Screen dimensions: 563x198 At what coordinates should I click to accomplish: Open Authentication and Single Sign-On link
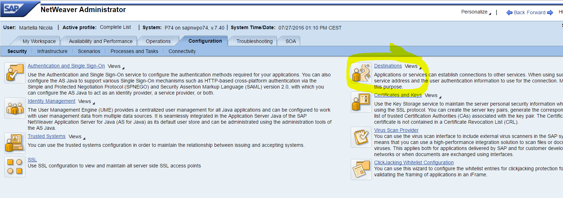[x=66, y=66]
